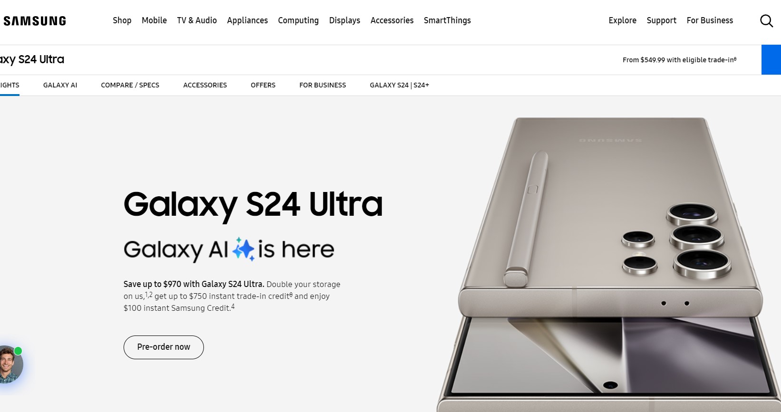Open the live chat agent avatar
The height and width of the screenshot is (412, 781).
click(x=10, y=364)
